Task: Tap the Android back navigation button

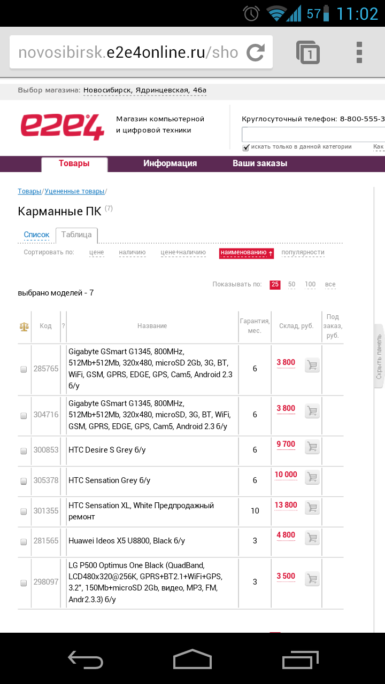Action: [86, 659]
